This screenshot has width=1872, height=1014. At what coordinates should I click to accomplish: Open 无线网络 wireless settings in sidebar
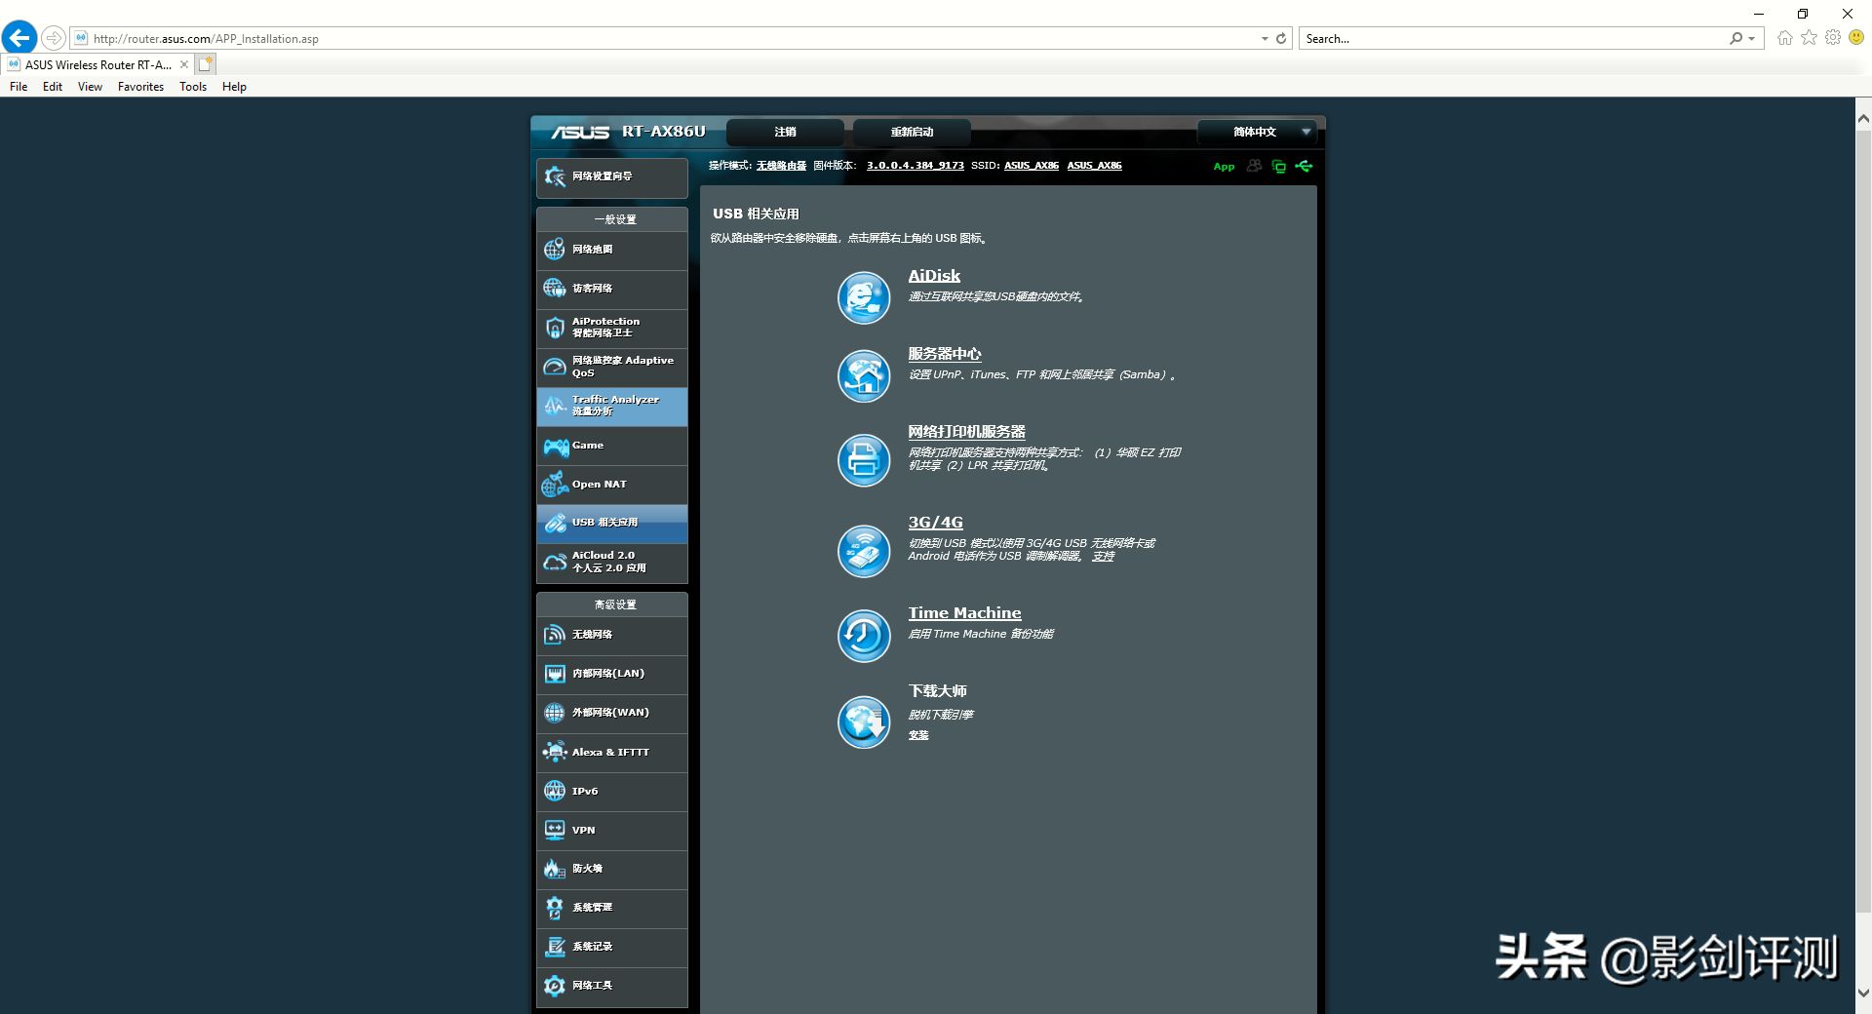[612, 635]
